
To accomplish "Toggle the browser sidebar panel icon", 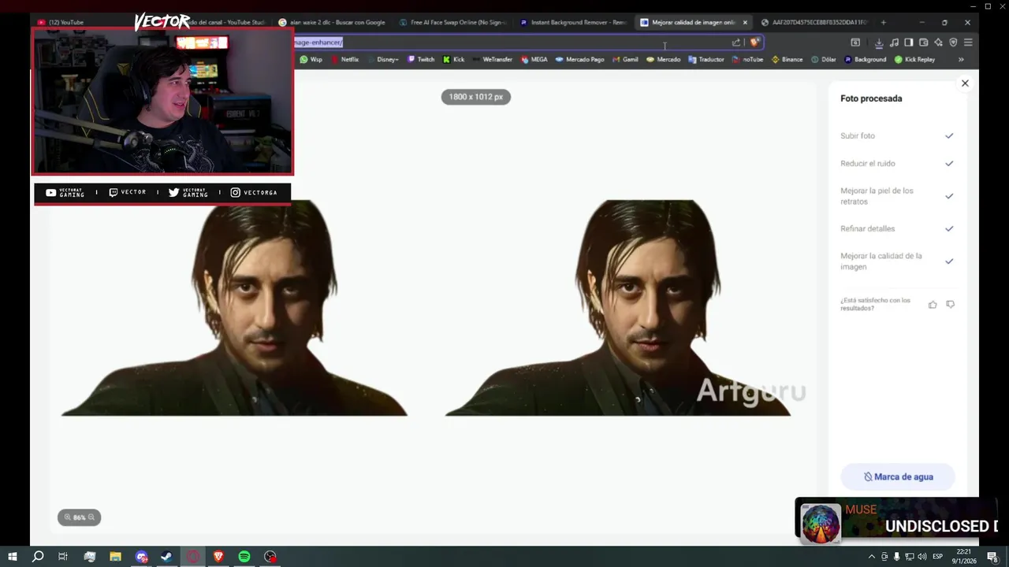I will (x=909, y=43).
